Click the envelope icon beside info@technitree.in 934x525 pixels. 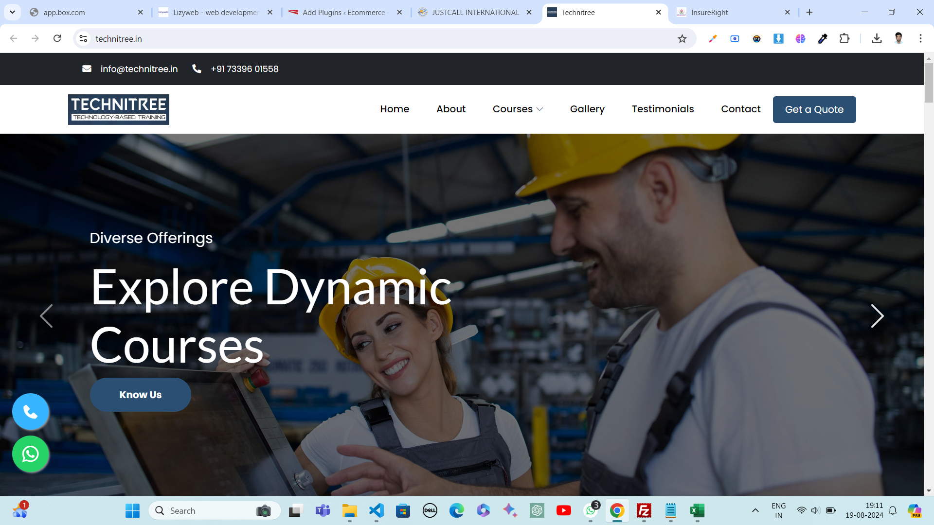(x=87, y=69)
